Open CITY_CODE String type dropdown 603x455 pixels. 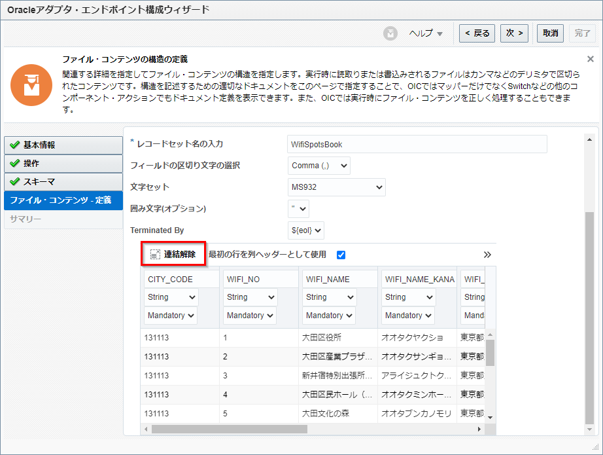coord(171,297)
